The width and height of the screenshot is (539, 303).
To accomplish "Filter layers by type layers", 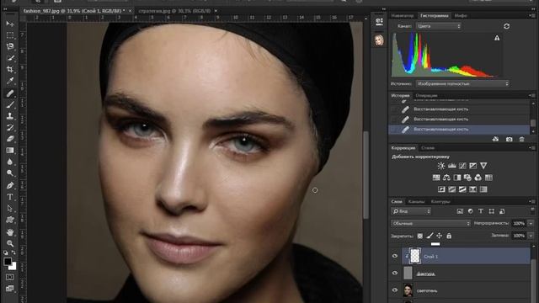I will point(481,211).
